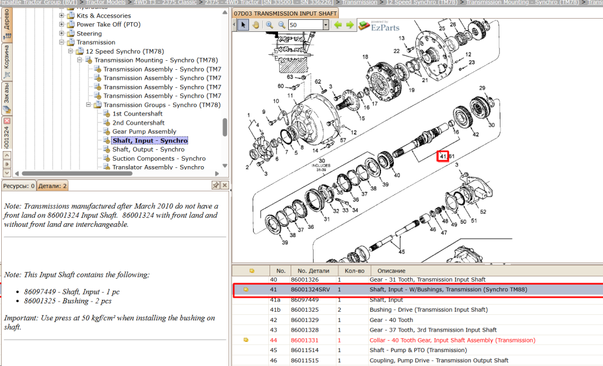This screenshot has height=366, width=603.
Task: Collapse Transmission Groups - Synchro (TM78) node
Action: click(89, 105)
